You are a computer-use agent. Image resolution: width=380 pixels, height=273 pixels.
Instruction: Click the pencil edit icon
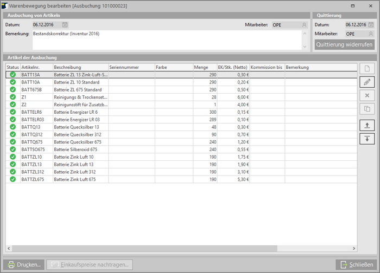click(x=367, y=82)
